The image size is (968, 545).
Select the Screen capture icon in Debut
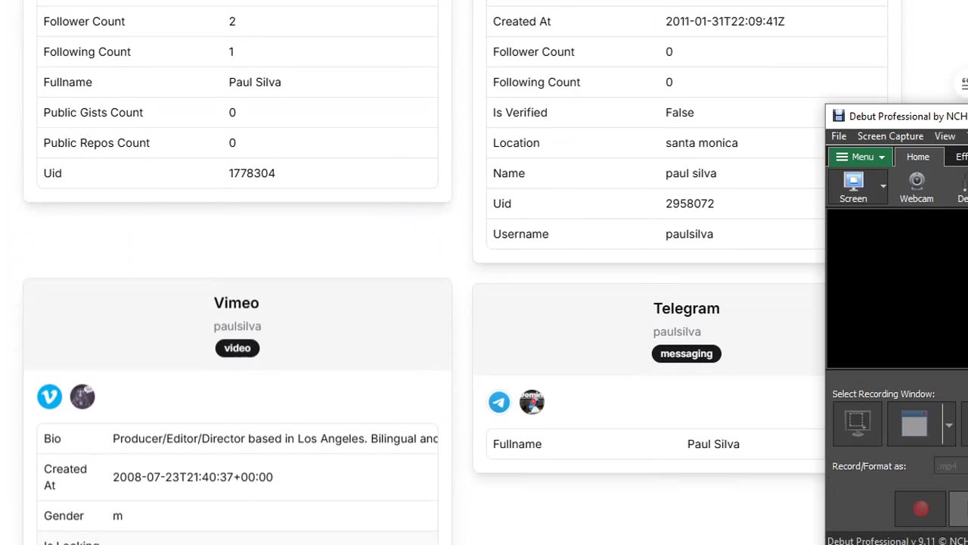pos(853,187)
